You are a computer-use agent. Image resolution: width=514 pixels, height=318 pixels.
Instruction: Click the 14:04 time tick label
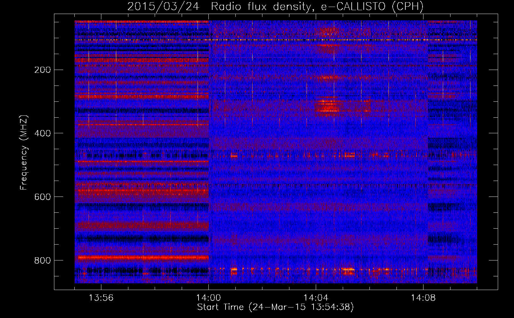pos(316,298)
